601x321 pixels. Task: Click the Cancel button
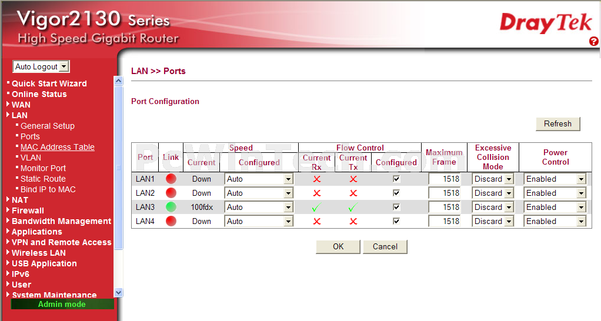(x=385, y=247)
